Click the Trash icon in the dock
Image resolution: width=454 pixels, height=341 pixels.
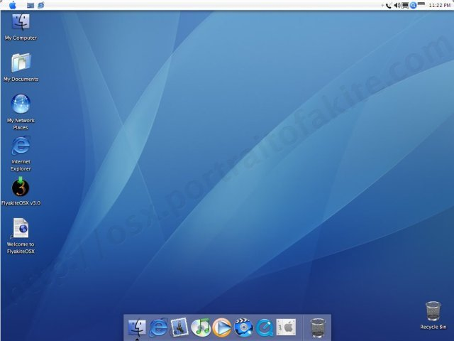[x=318, y=328]
